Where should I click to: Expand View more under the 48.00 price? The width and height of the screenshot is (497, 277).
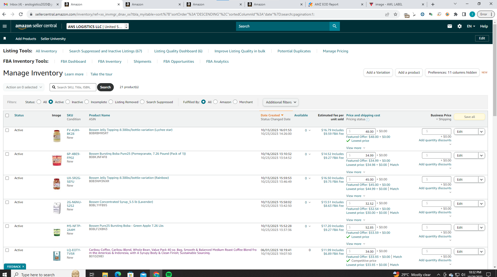point(356,148)
